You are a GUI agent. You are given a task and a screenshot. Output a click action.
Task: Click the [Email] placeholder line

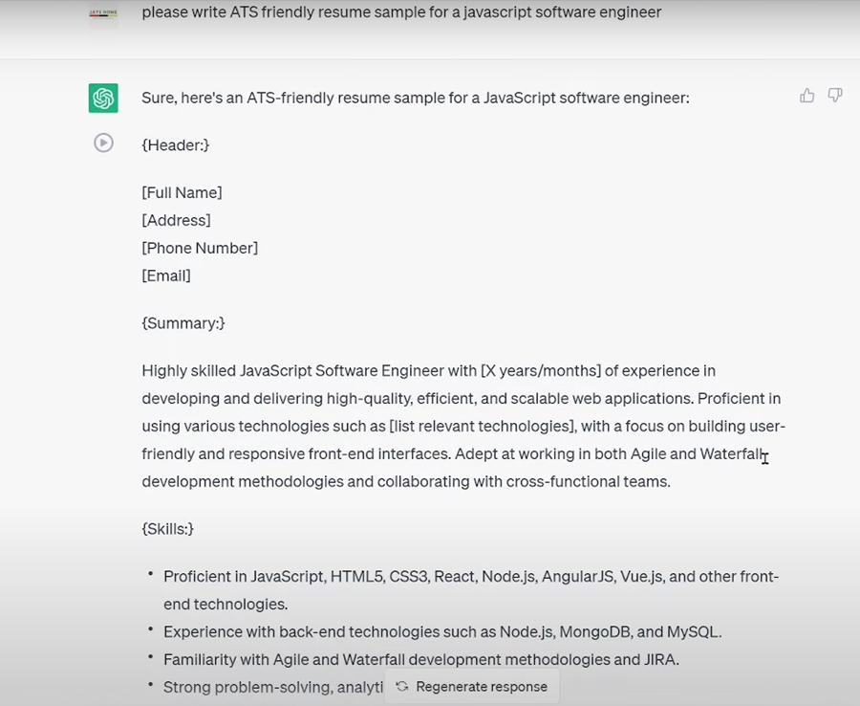pos(166,276)
